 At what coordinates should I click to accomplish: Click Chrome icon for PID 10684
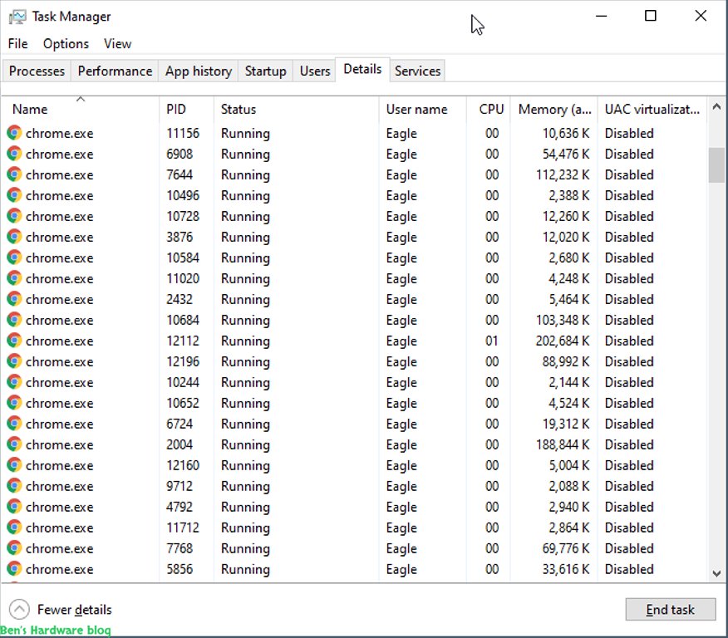coord(14,320)
